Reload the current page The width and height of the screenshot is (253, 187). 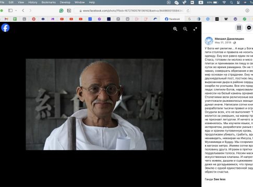coord(188,11)
